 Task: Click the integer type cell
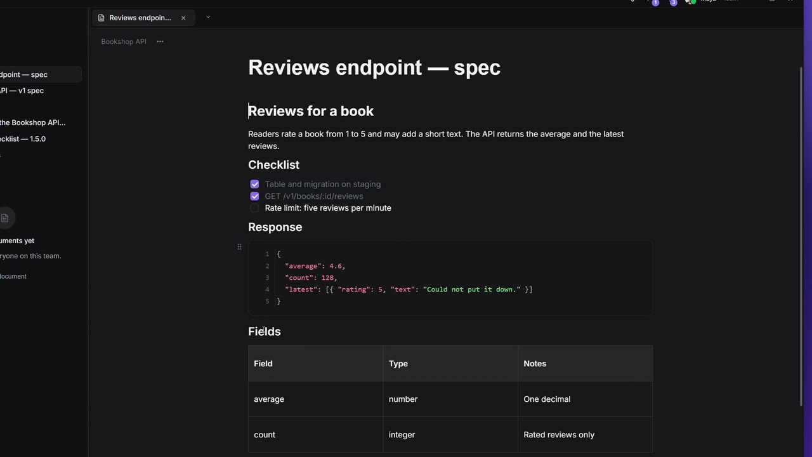tap(450, 435)
